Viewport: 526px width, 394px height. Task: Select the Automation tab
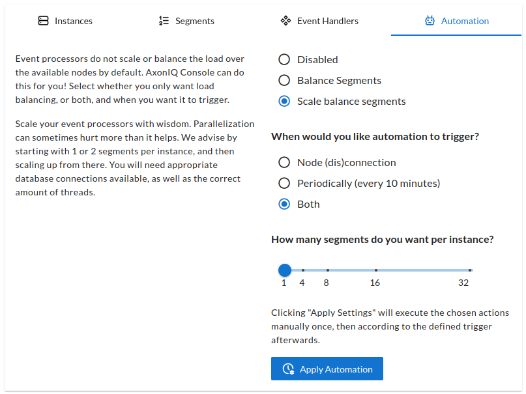456,20
